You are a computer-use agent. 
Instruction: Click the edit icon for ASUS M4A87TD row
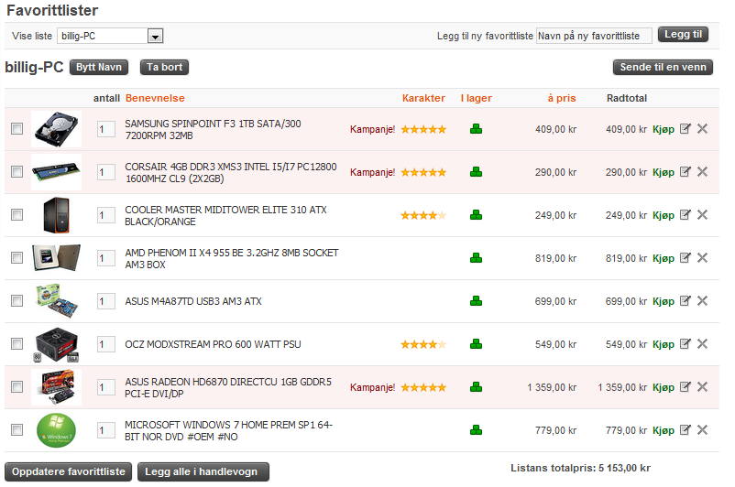(685, 301)
